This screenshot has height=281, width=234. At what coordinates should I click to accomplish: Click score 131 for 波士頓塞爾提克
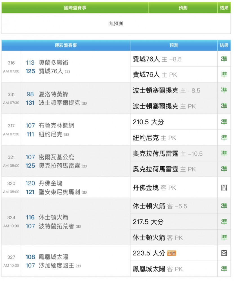click(30, 103)
